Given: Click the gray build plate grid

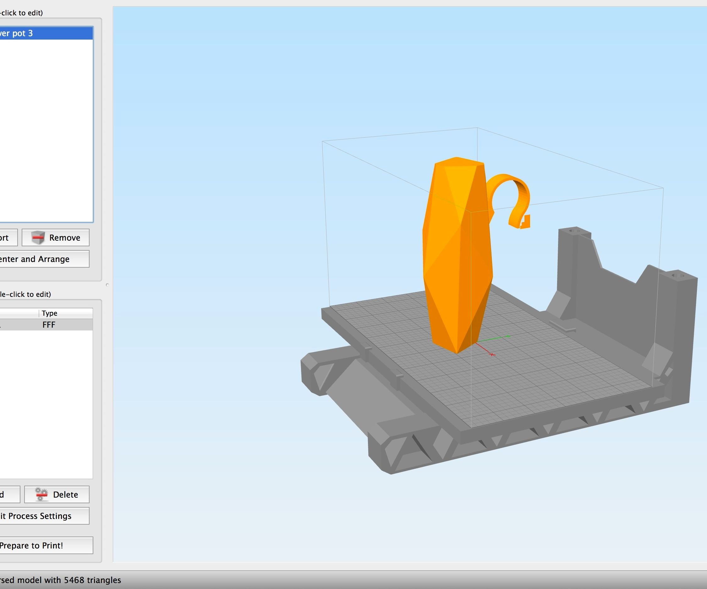Looking at the screenshot, I should click(539, 370).
